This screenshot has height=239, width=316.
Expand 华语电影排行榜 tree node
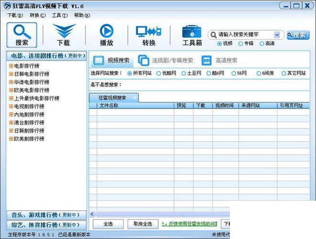coord(11,82)
